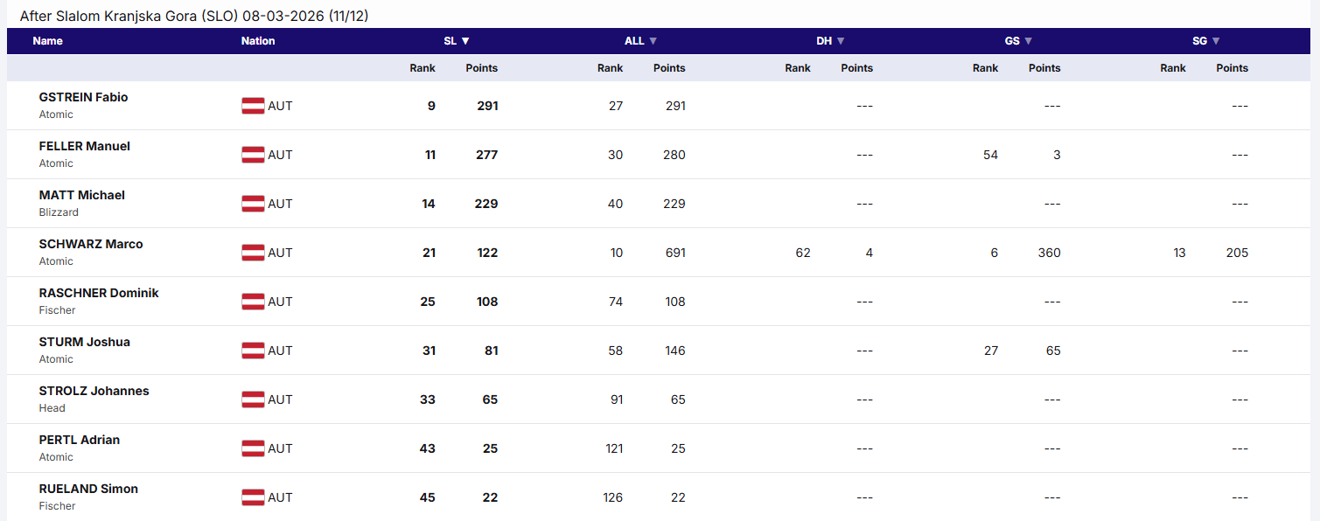Sort table by GS column arrow
Screen dimensions: 1320x521
tap(1018, 41)
